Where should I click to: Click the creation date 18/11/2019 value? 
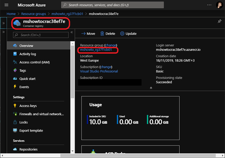tap(175, 60)
